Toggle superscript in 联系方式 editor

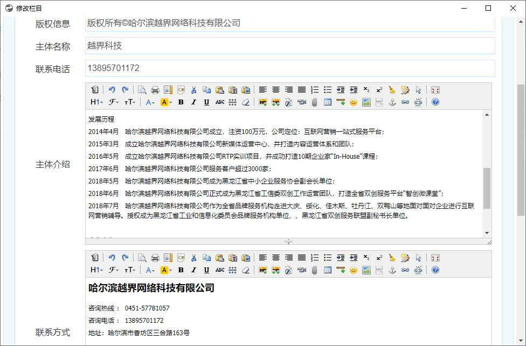(x=379, y=258)
